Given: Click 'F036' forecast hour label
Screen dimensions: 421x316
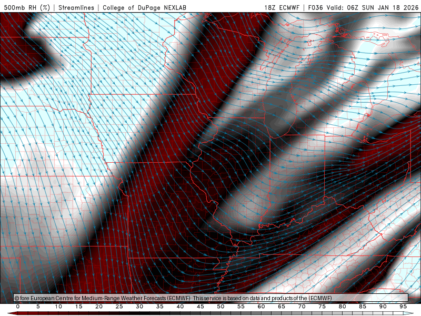Looking at the screenshot, I should click(315, 7).
